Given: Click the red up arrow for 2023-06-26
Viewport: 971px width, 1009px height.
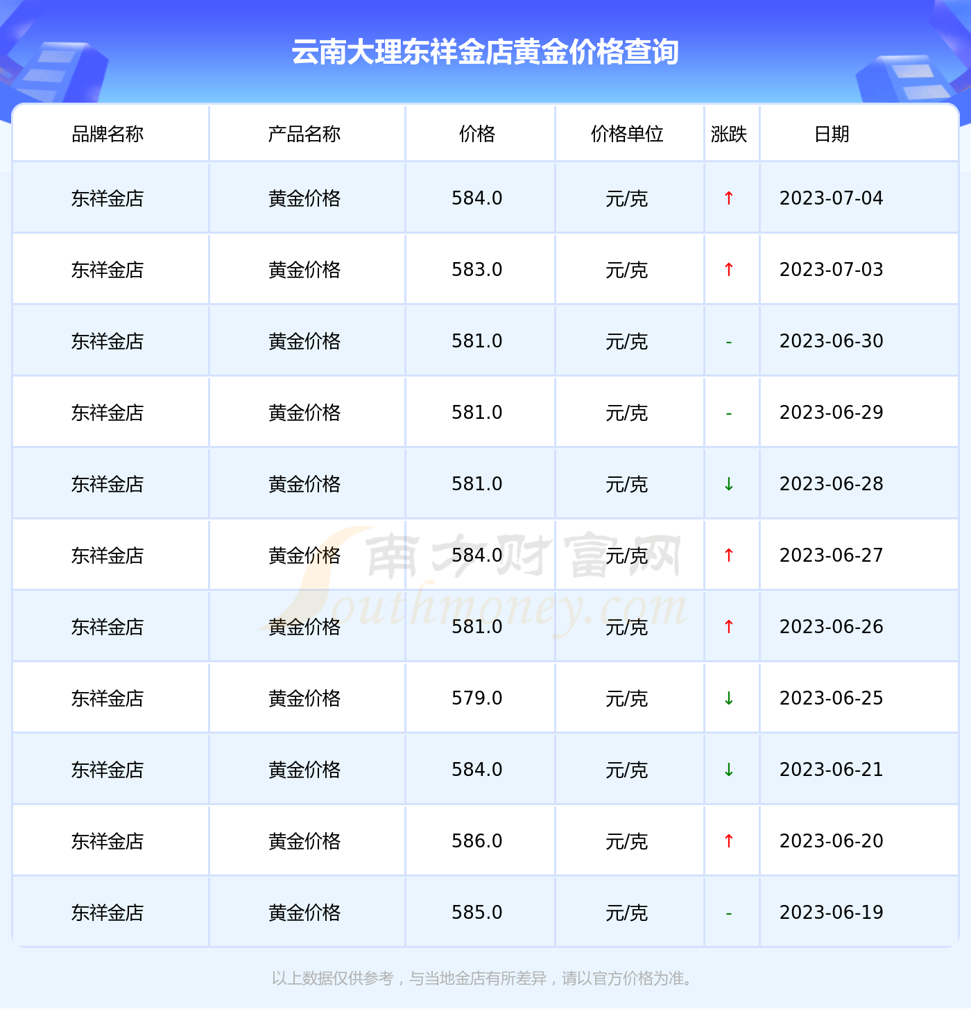Looking at the screenshot, I should (x=729, y=627).
